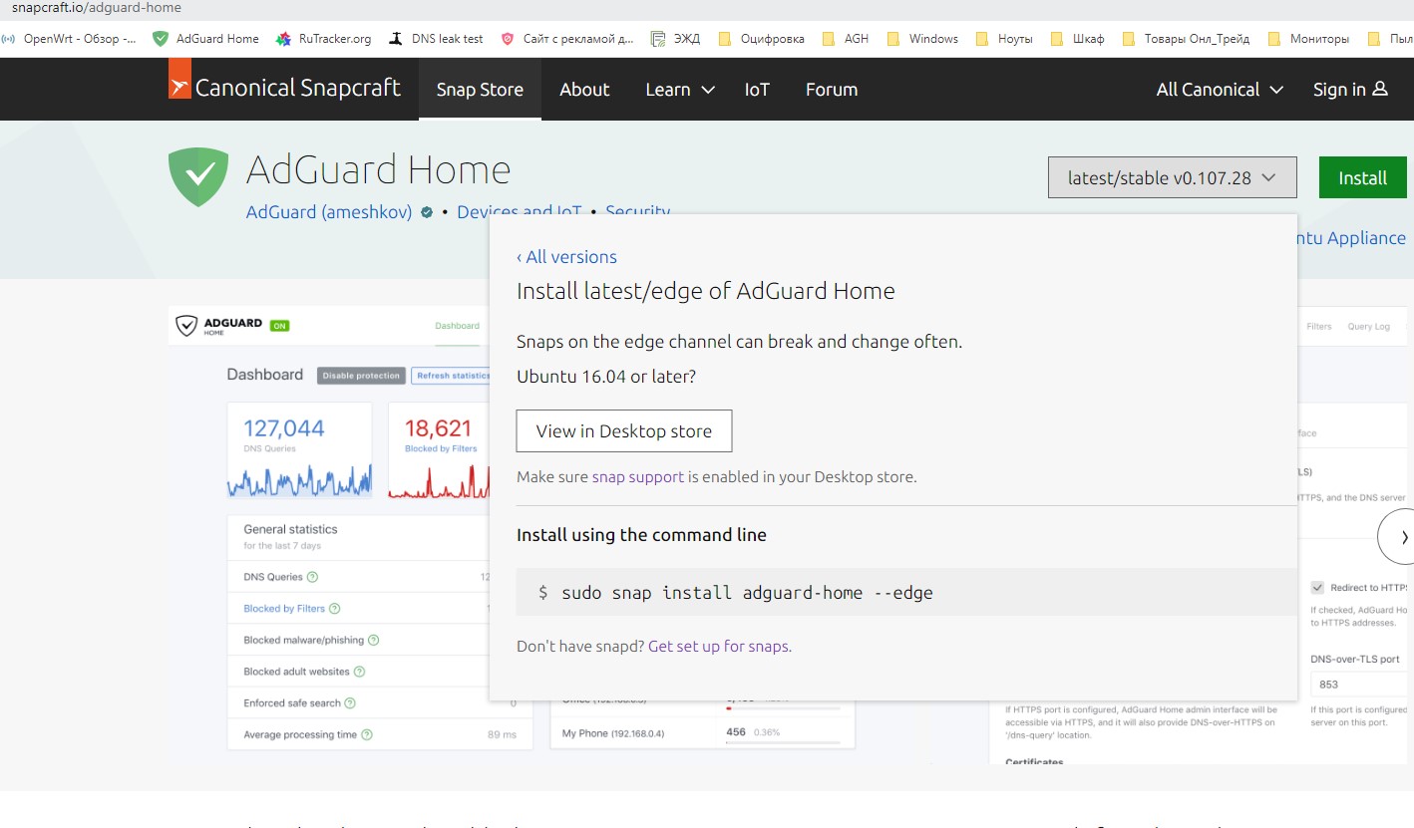1414x828 pixels.
Task: Open the snap support link
Action: (x=638, y=476)
